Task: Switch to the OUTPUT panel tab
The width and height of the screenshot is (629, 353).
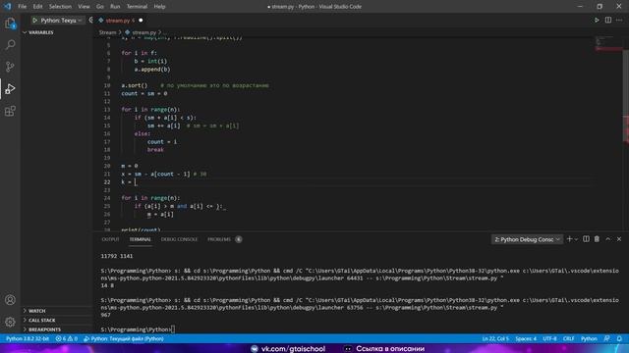Action: click(110, 239)
